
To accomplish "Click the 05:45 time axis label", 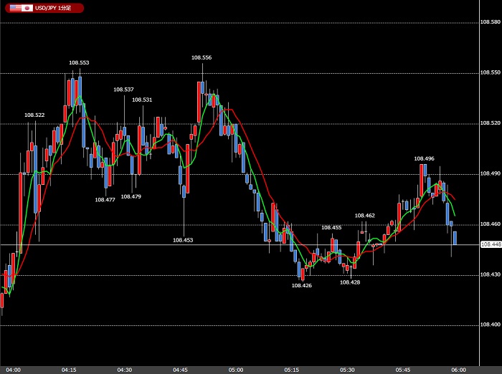I will 403,370.
